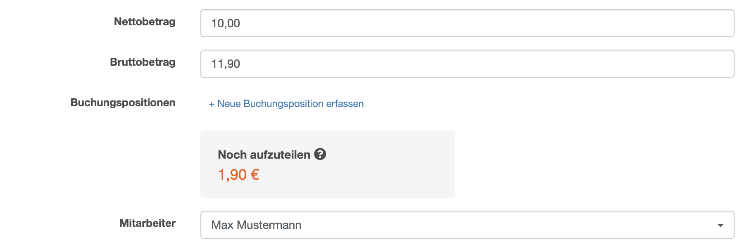The height and width of the screenshot is (252, 747).
Task: Click the Bruttobetrag field label
Action: pyautogui.click(x=143, y=62)
